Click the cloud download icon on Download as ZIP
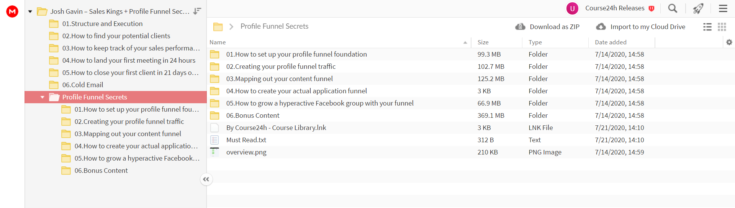 point(520,27)
